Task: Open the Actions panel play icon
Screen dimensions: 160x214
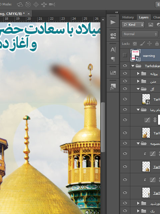Action: click(x=113, y=22)
